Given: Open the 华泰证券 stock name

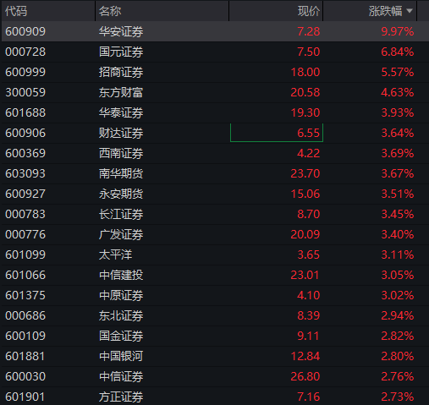Looking at the screenshot, I should pos(121,112).
